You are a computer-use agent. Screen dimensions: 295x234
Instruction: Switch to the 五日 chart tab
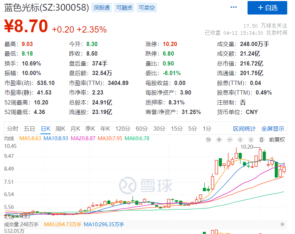29,129
